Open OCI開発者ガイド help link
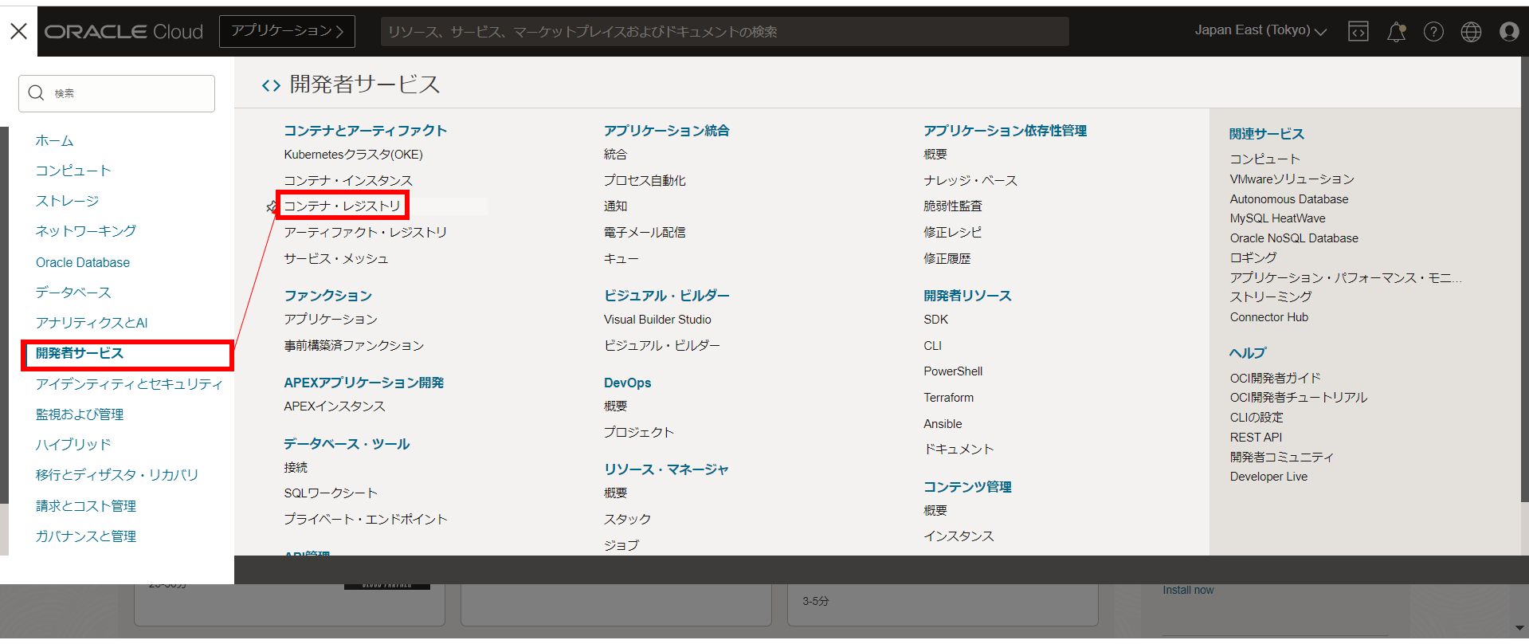Screen dimensions: 1529x644 [x=1276, y=378]
